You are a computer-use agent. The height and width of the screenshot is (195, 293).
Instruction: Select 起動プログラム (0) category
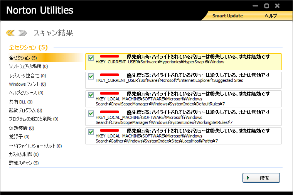(x=25, y=110)
